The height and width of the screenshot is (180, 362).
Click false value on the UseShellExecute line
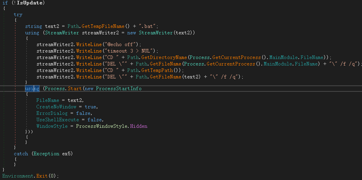(x=95, y=120)
